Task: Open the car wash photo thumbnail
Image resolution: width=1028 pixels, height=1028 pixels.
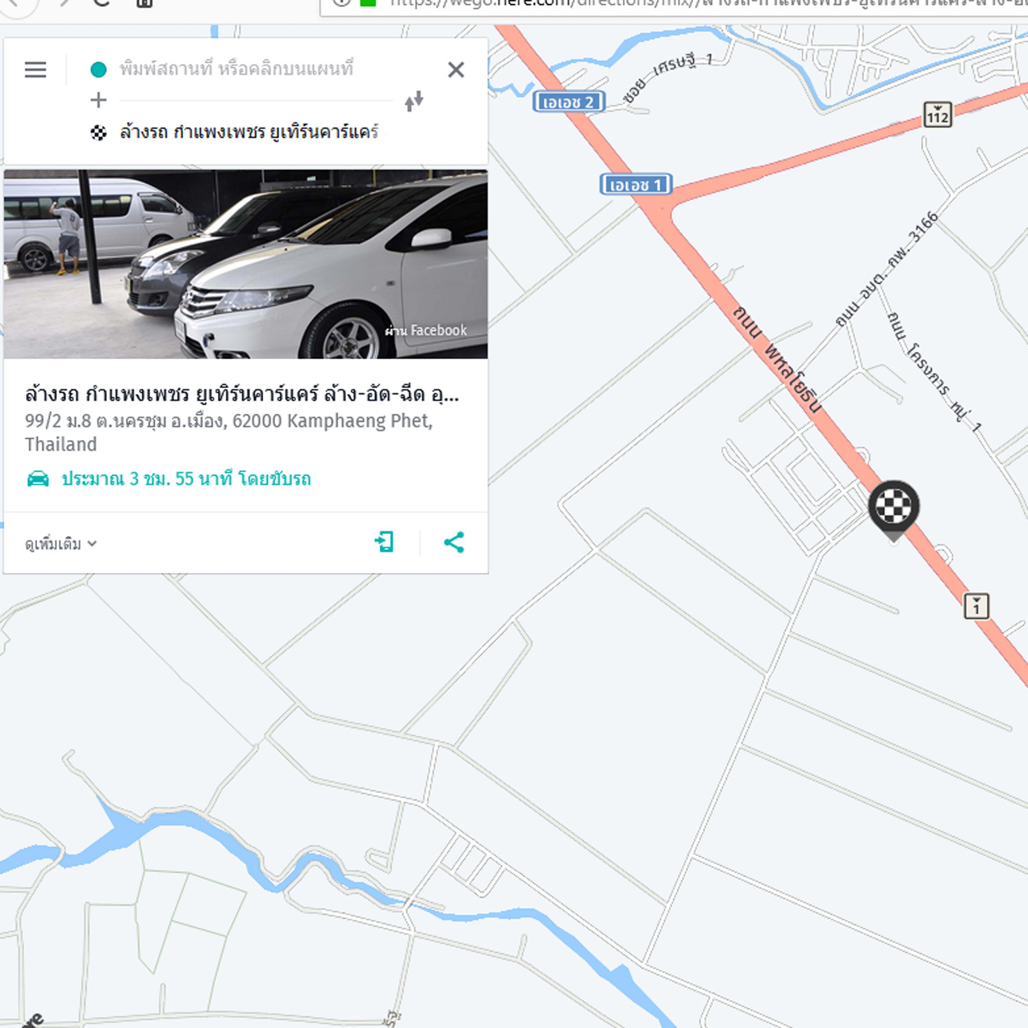Action: (x=245, y=264)
